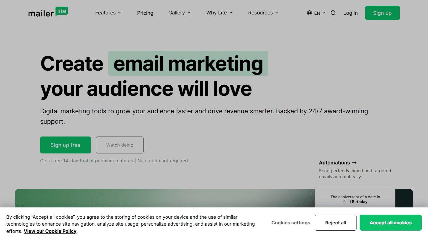Viewport: 428px width, 241px height.
Task: Click Accept all cookies button
Action: 391,223
